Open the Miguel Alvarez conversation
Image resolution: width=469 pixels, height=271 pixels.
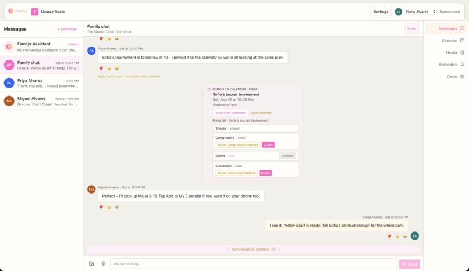click(41, 101)
